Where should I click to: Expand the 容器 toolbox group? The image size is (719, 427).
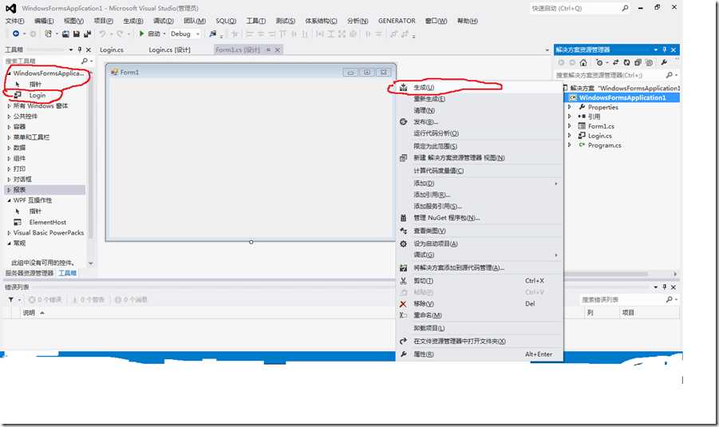9,127
